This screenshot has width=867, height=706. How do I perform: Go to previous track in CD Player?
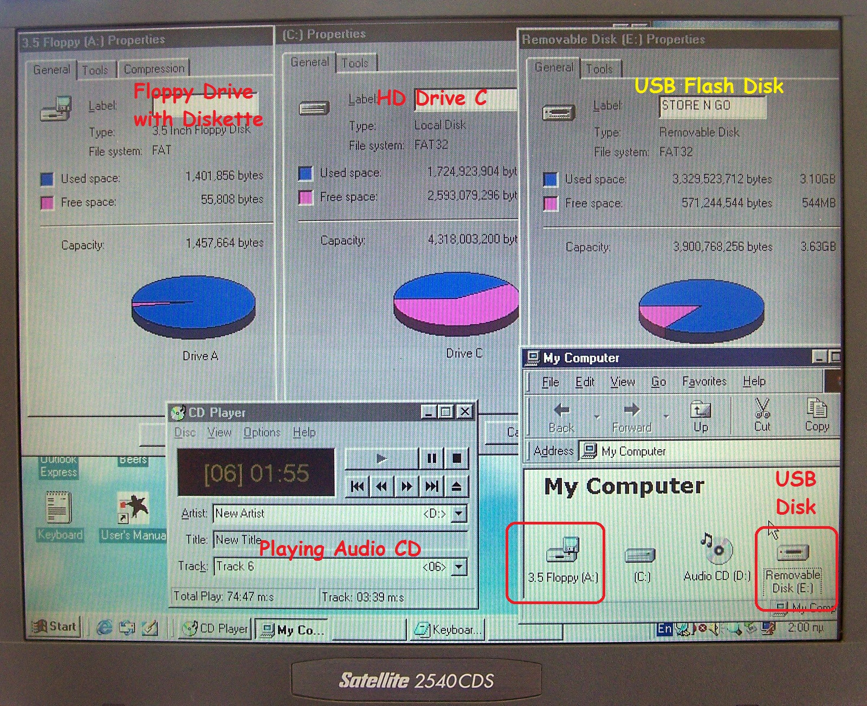(358, 487)
